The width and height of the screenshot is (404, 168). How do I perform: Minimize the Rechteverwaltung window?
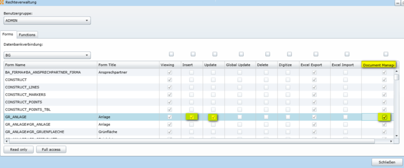tap(398, 2)
